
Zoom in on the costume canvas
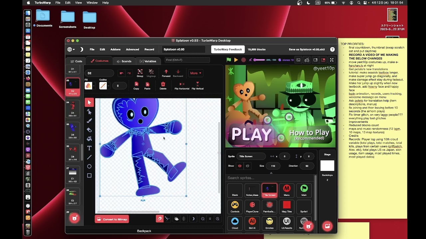tap(218, 219)
